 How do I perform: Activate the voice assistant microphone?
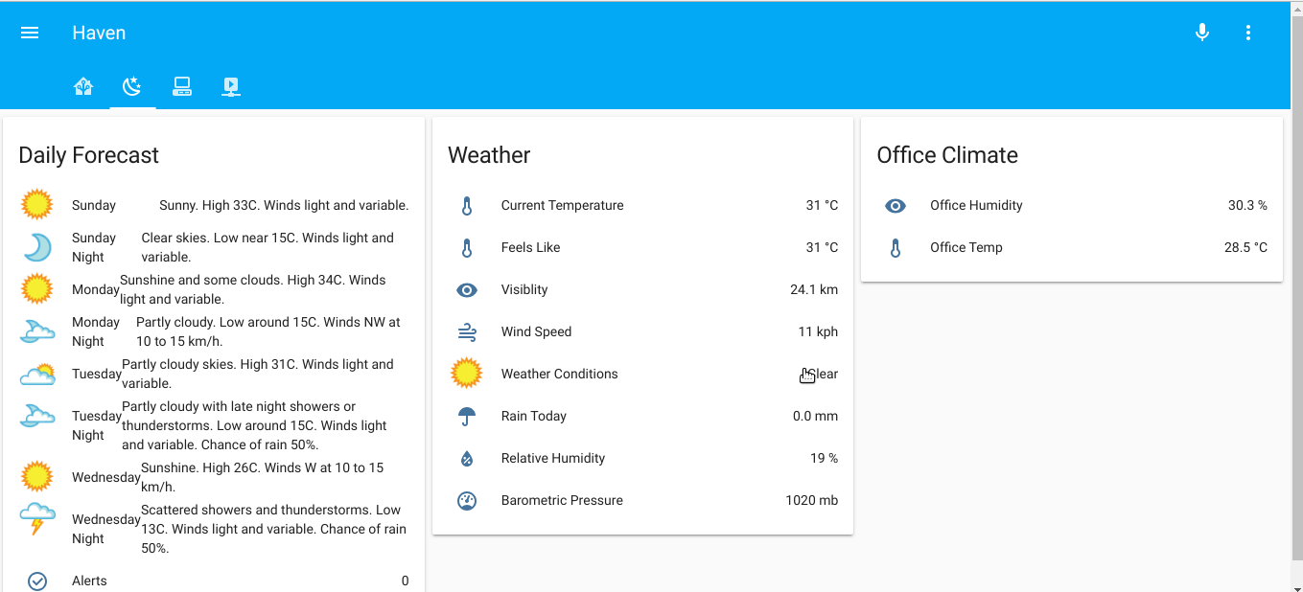[1202, 32]
